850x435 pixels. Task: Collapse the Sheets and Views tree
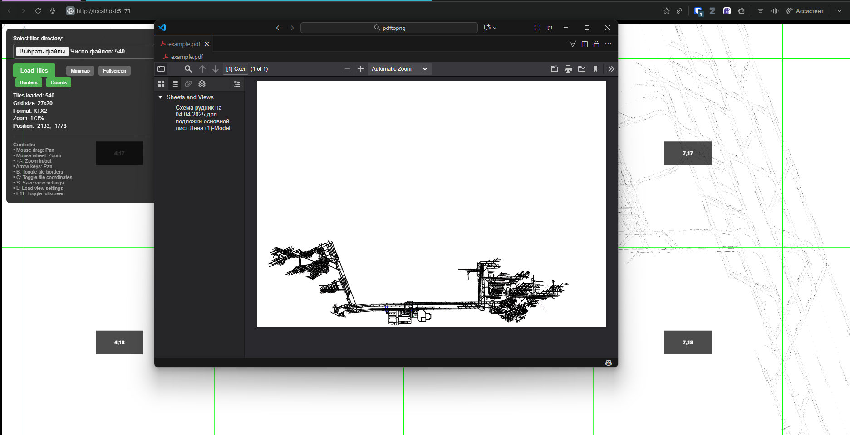(x=160, y=97)
